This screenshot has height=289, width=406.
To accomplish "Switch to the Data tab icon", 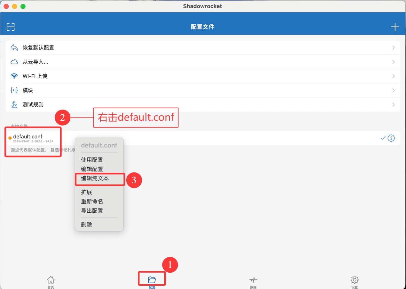I will (x=253, y=280).
